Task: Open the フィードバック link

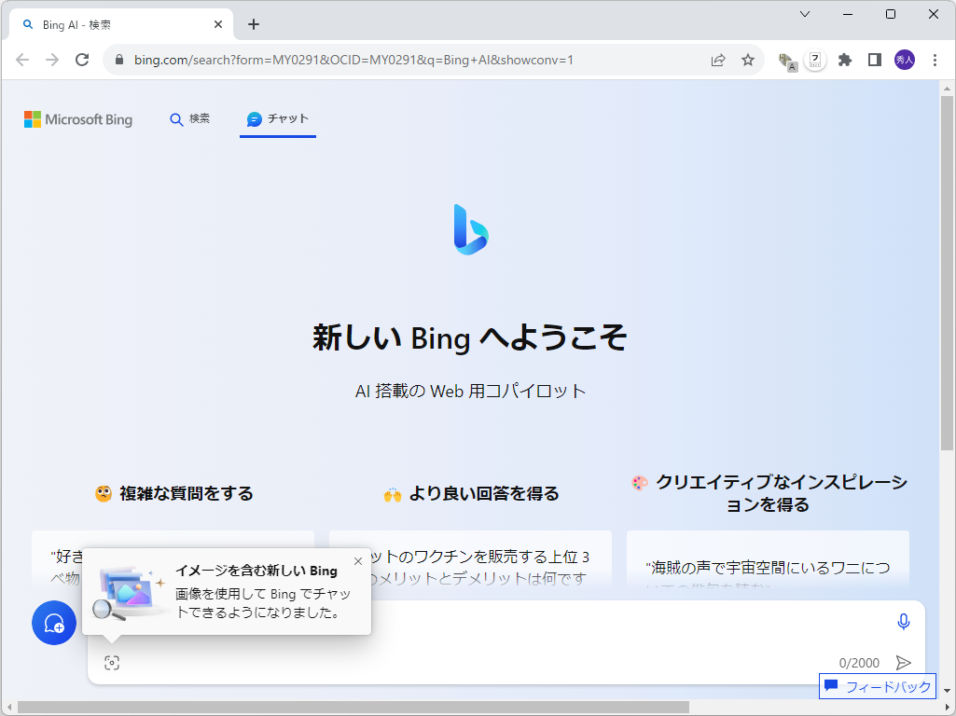Action: (x=878, y=686)
